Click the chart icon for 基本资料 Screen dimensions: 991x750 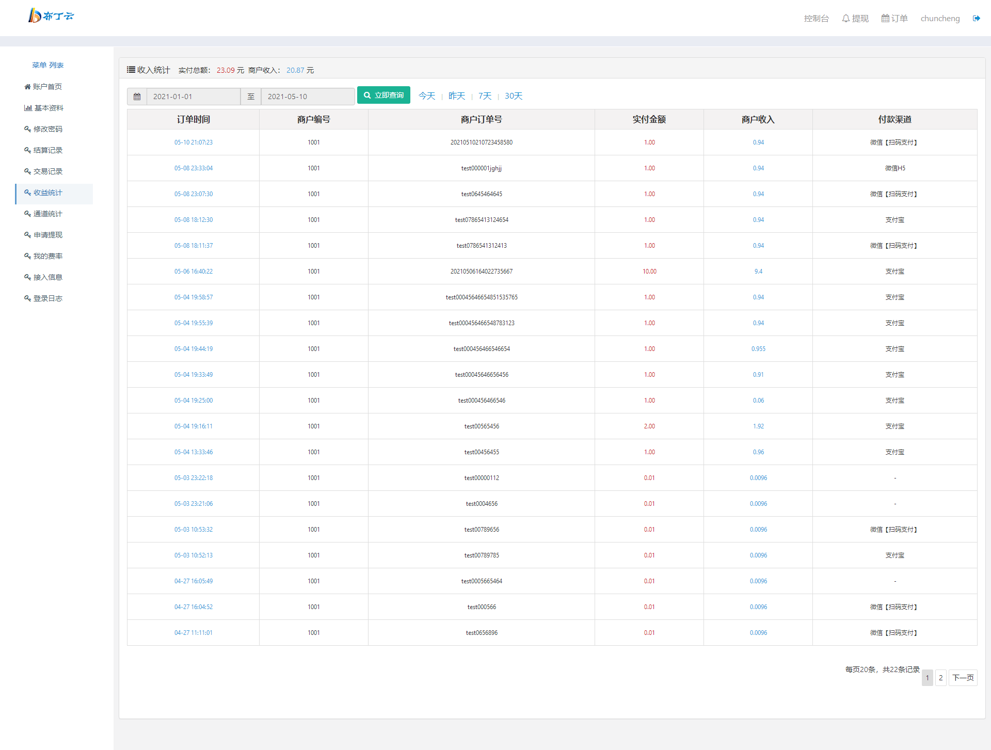pos(28,108)
